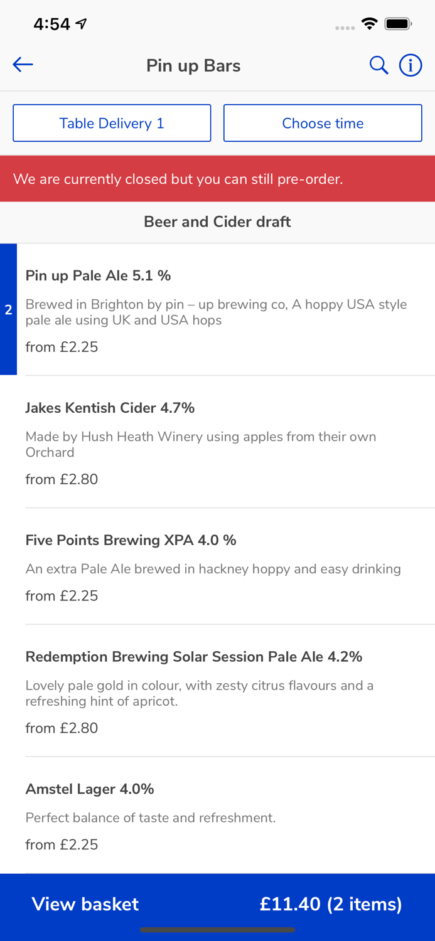The height and width of the screenshot is (941, 435).
Task: Tap the £11.40 (2 items) total
Action: click(x=331, y=904)
